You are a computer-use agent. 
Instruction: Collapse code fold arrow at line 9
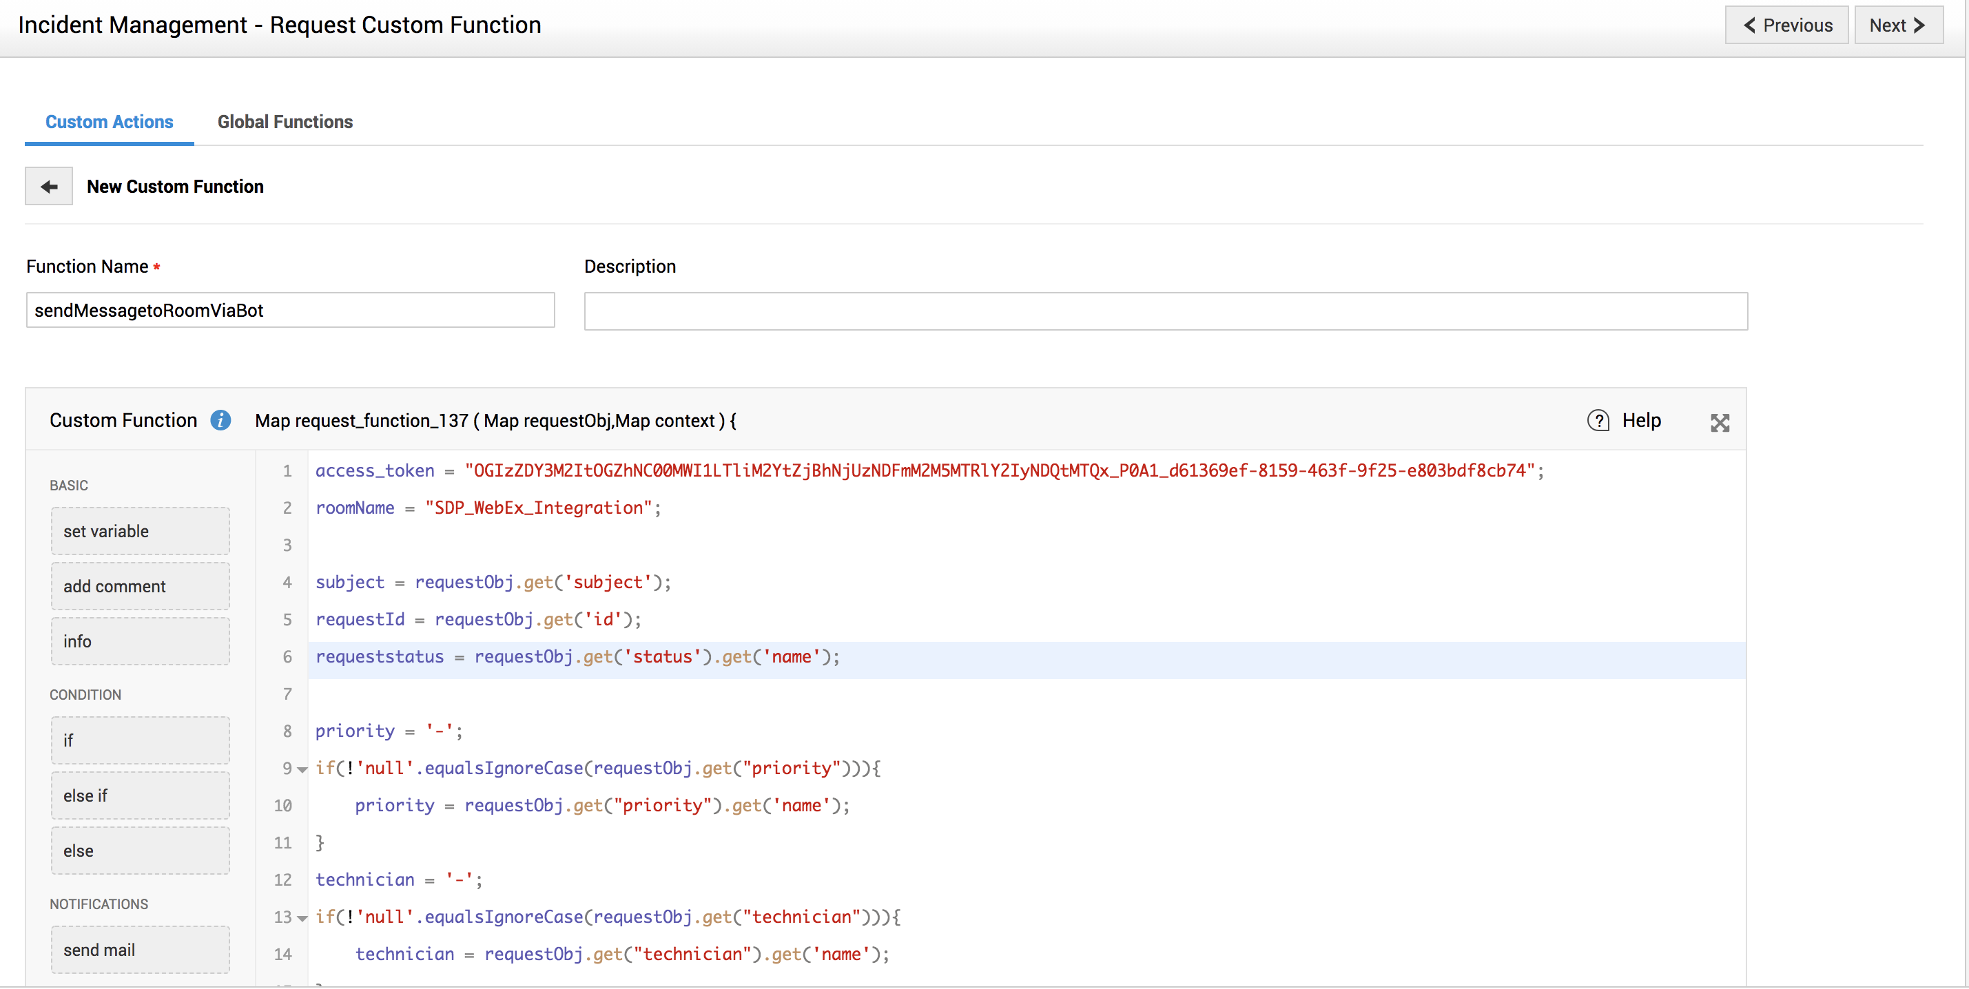pyautogui.click(x=302, y=770)
